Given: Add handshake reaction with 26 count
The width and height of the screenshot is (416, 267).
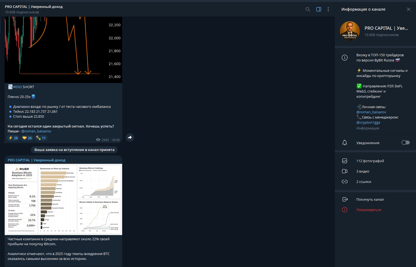Looking at the screenshot, I should click(x=27, y=138).
